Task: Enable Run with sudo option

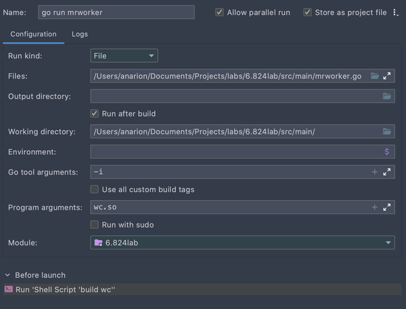Action: [95, 224]
